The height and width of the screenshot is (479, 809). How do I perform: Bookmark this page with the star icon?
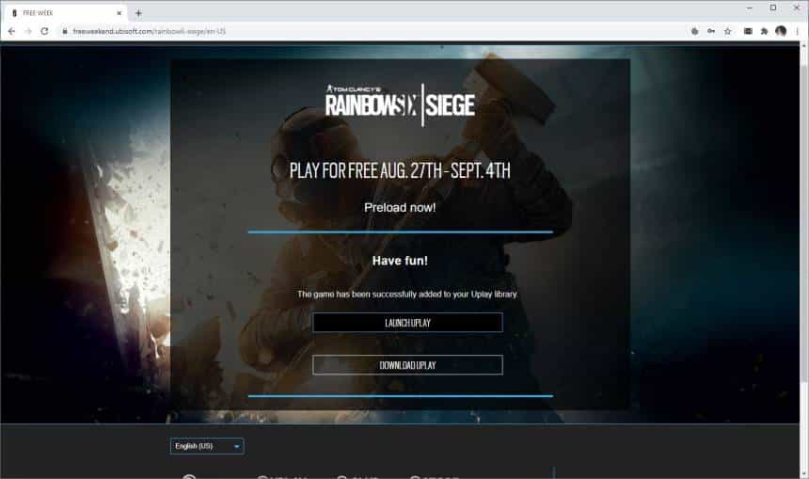727,31
